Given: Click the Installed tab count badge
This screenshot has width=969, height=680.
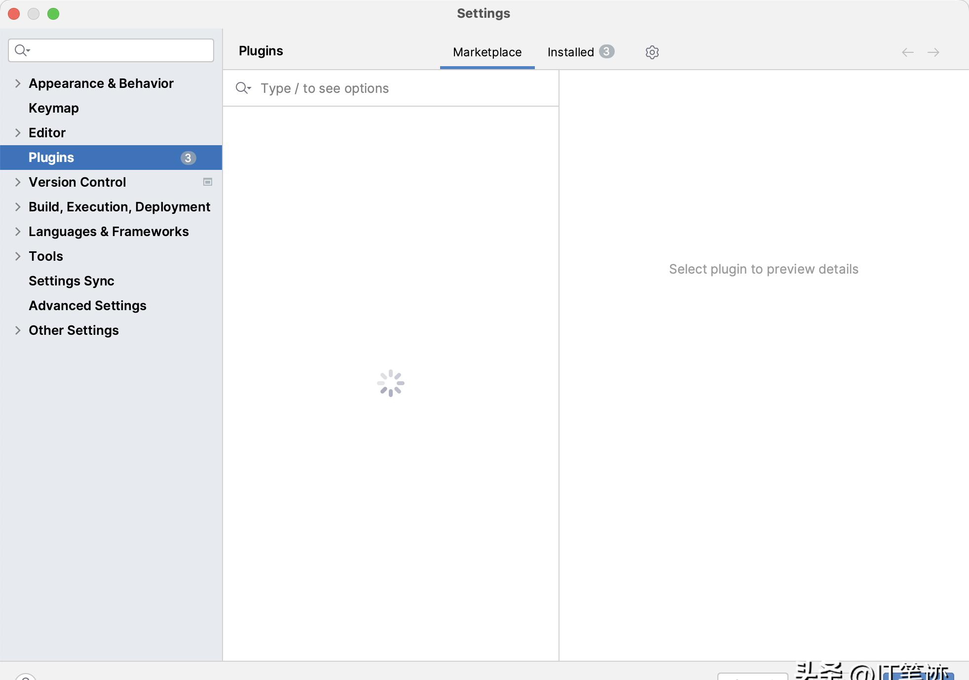Looking at the screenshot, I should [x=606, y=51].
